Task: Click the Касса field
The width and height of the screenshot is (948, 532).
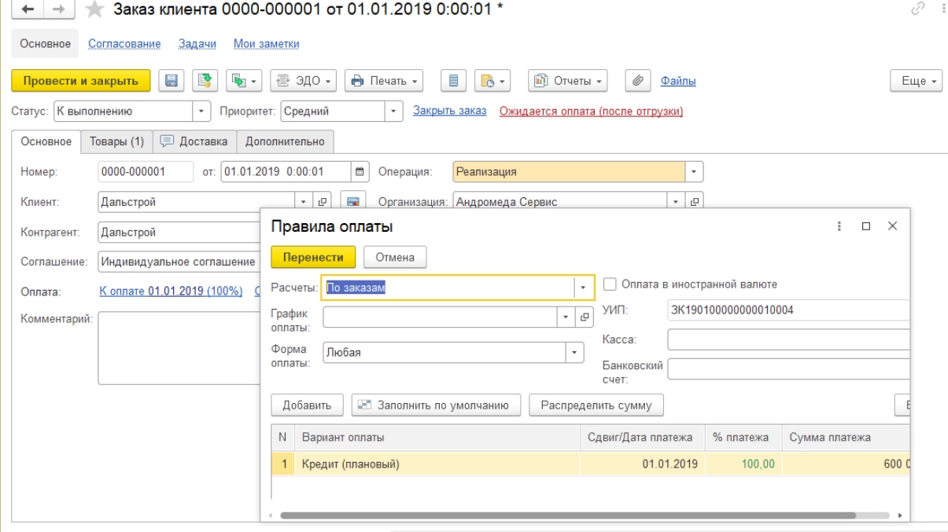Action: [788, 339]
